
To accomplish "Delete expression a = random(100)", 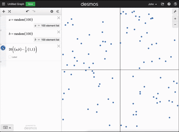I will (59, 18).
